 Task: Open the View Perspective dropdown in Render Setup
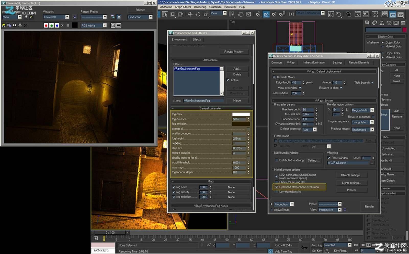coord(330,210)
